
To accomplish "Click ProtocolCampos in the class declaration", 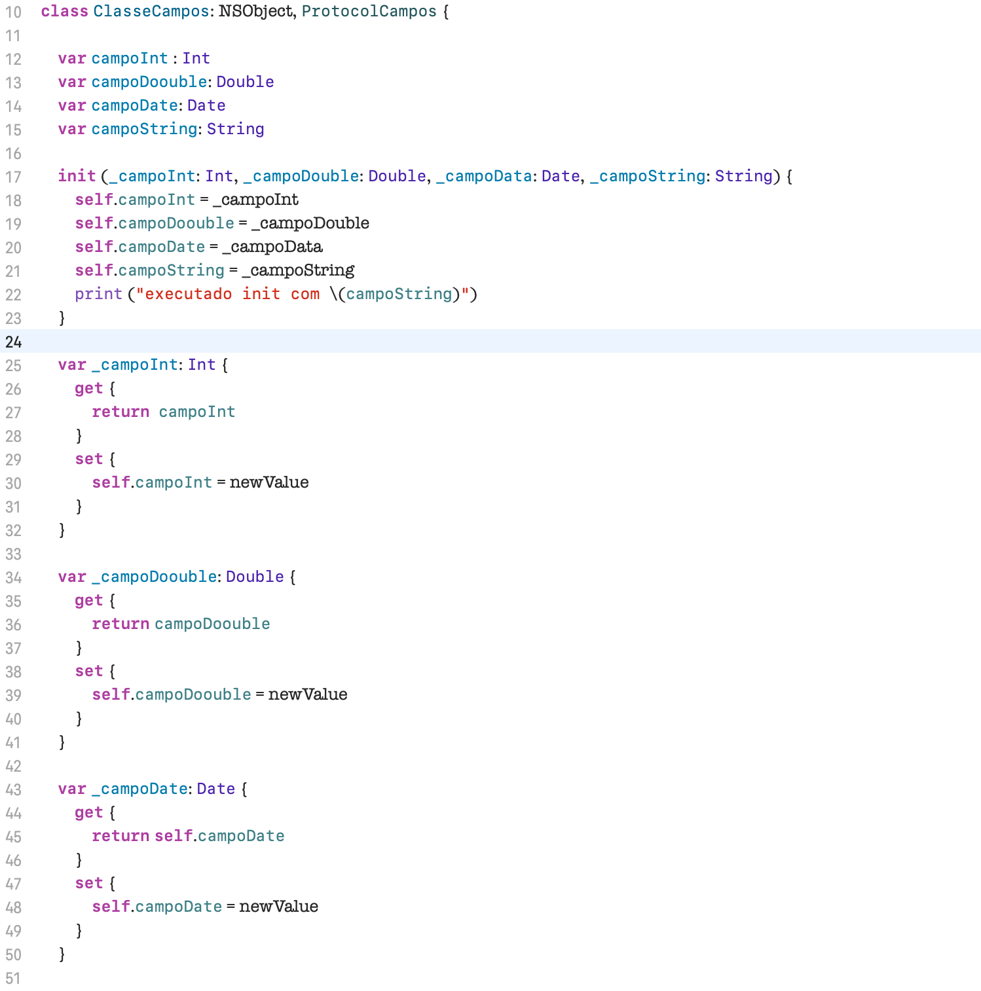I will (x=369, y=12).
